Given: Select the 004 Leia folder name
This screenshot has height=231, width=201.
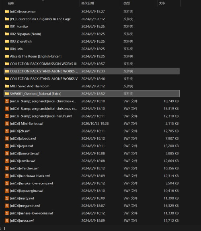Looking at the screenshot, I should [x=16, y=49].
